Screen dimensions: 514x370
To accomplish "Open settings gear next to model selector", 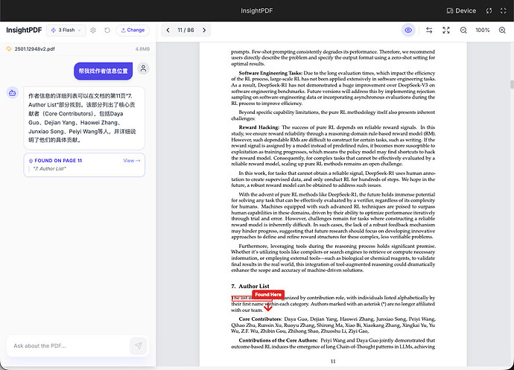I will point(93,30).
